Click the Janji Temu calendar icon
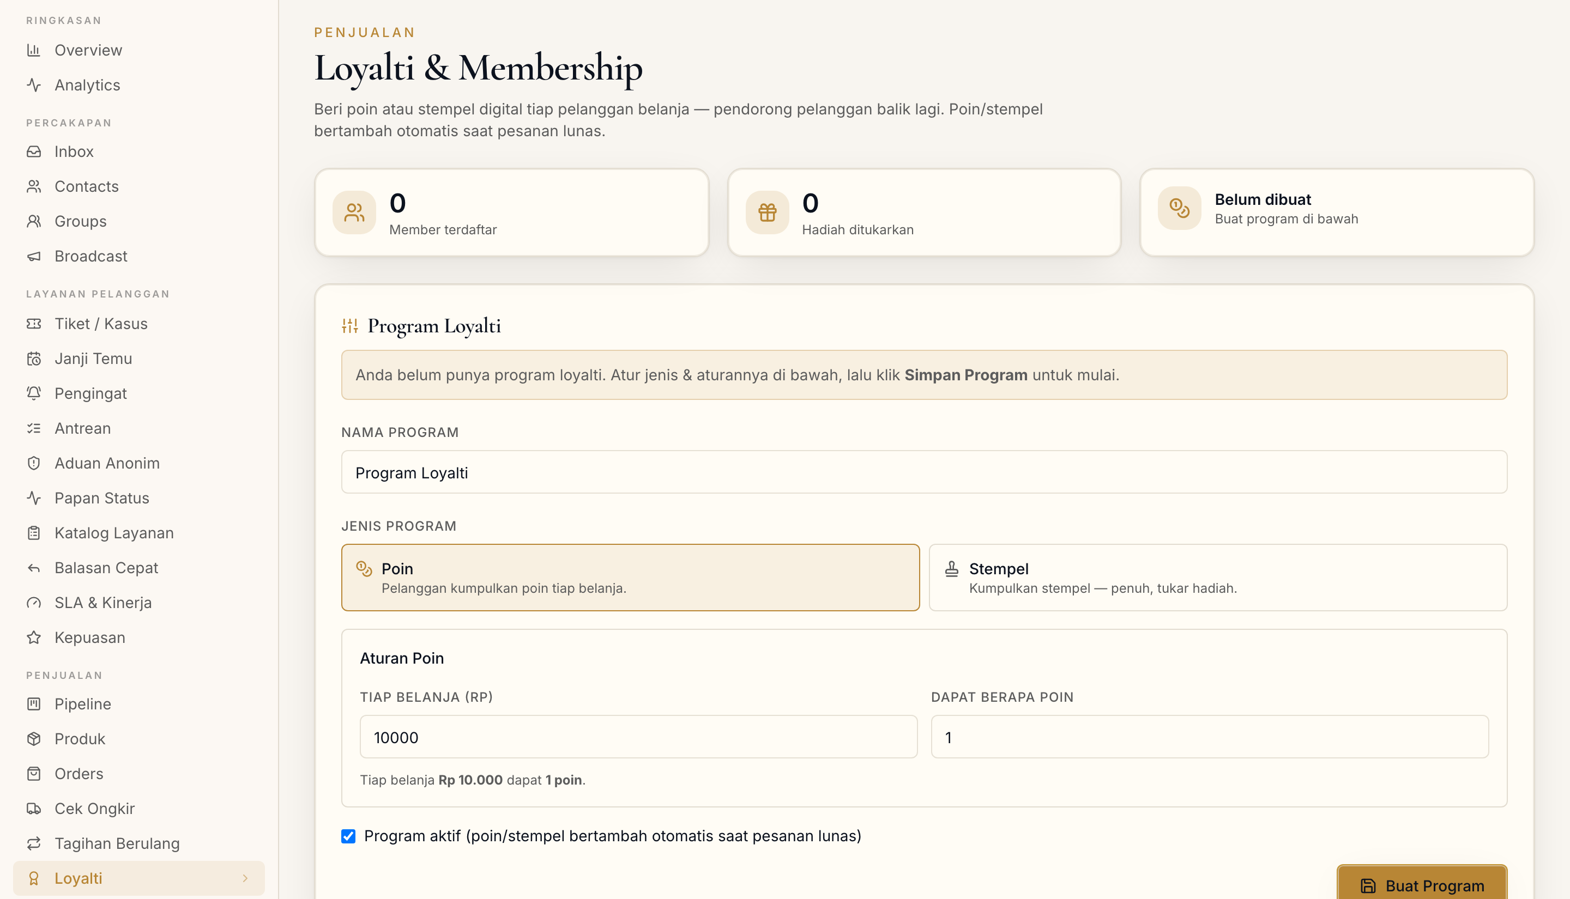Viewport: 1570px width, 899px height. pyautogui.click(x=34, y=359)
